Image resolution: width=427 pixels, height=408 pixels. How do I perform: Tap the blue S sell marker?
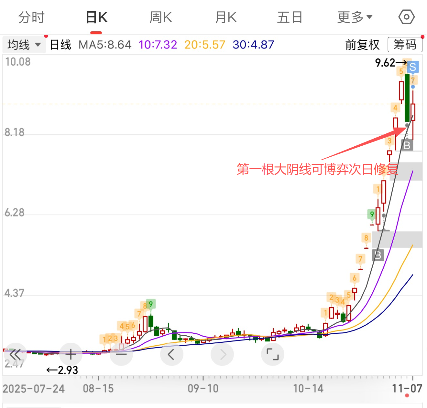click(413, 67)
